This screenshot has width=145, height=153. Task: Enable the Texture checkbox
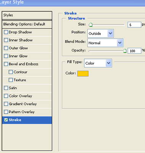11,80
